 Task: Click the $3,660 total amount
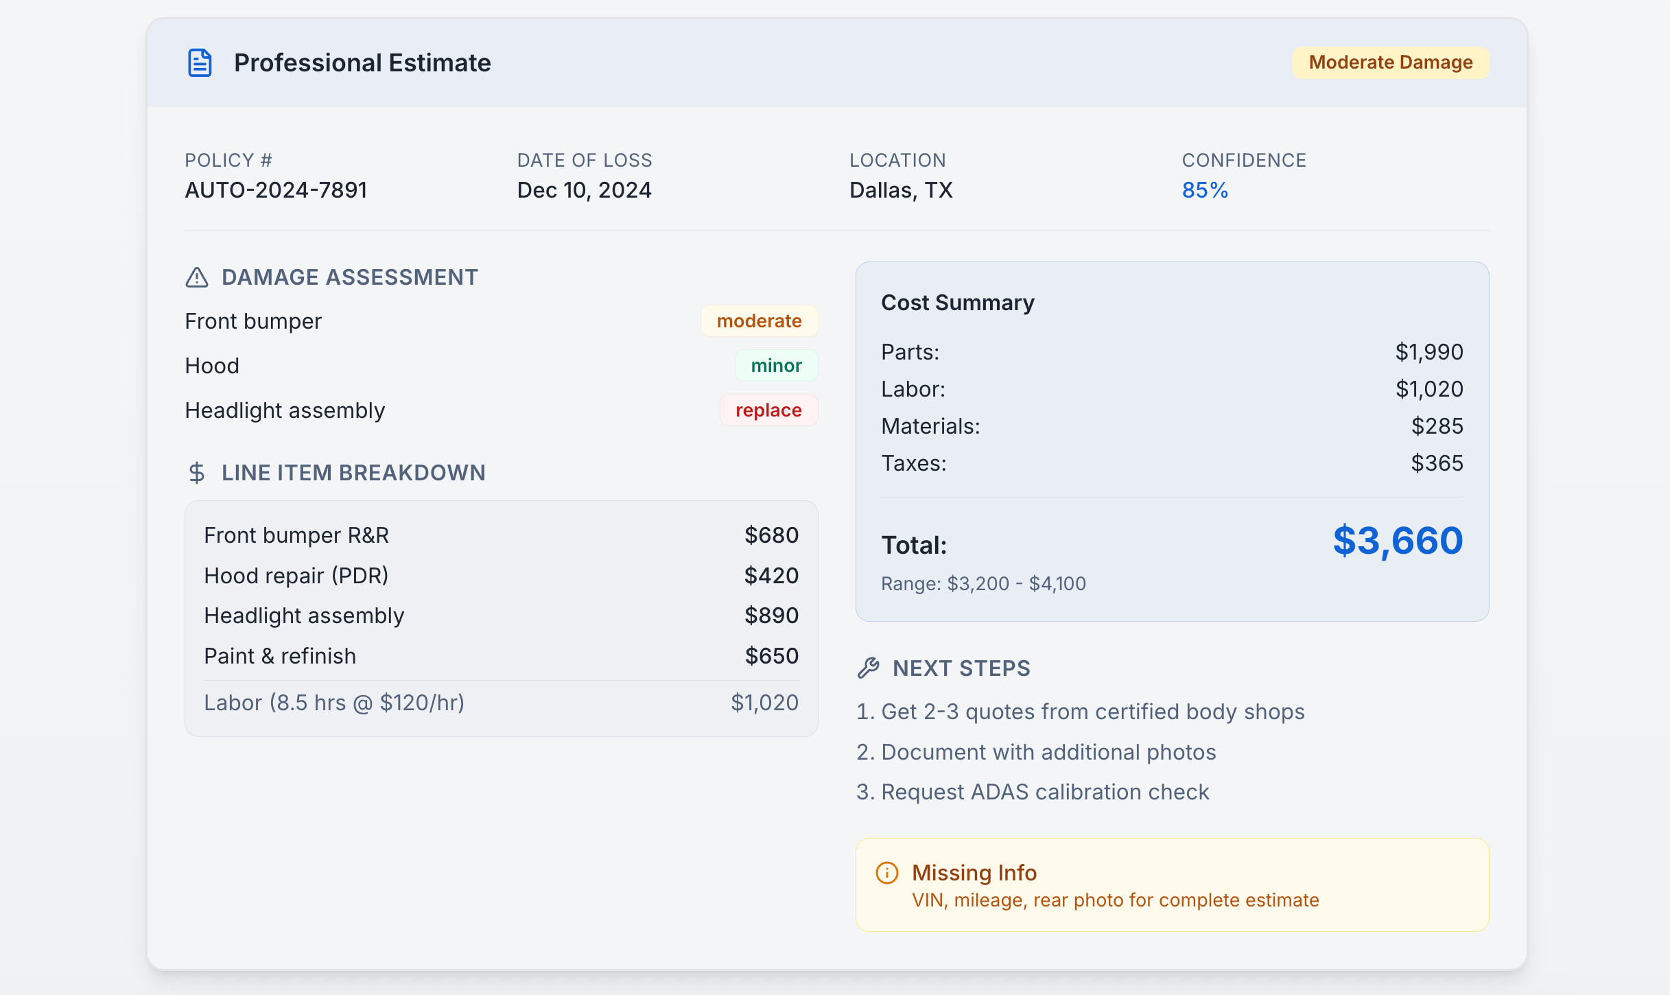pyautogui.click(x=1398, y=541)
